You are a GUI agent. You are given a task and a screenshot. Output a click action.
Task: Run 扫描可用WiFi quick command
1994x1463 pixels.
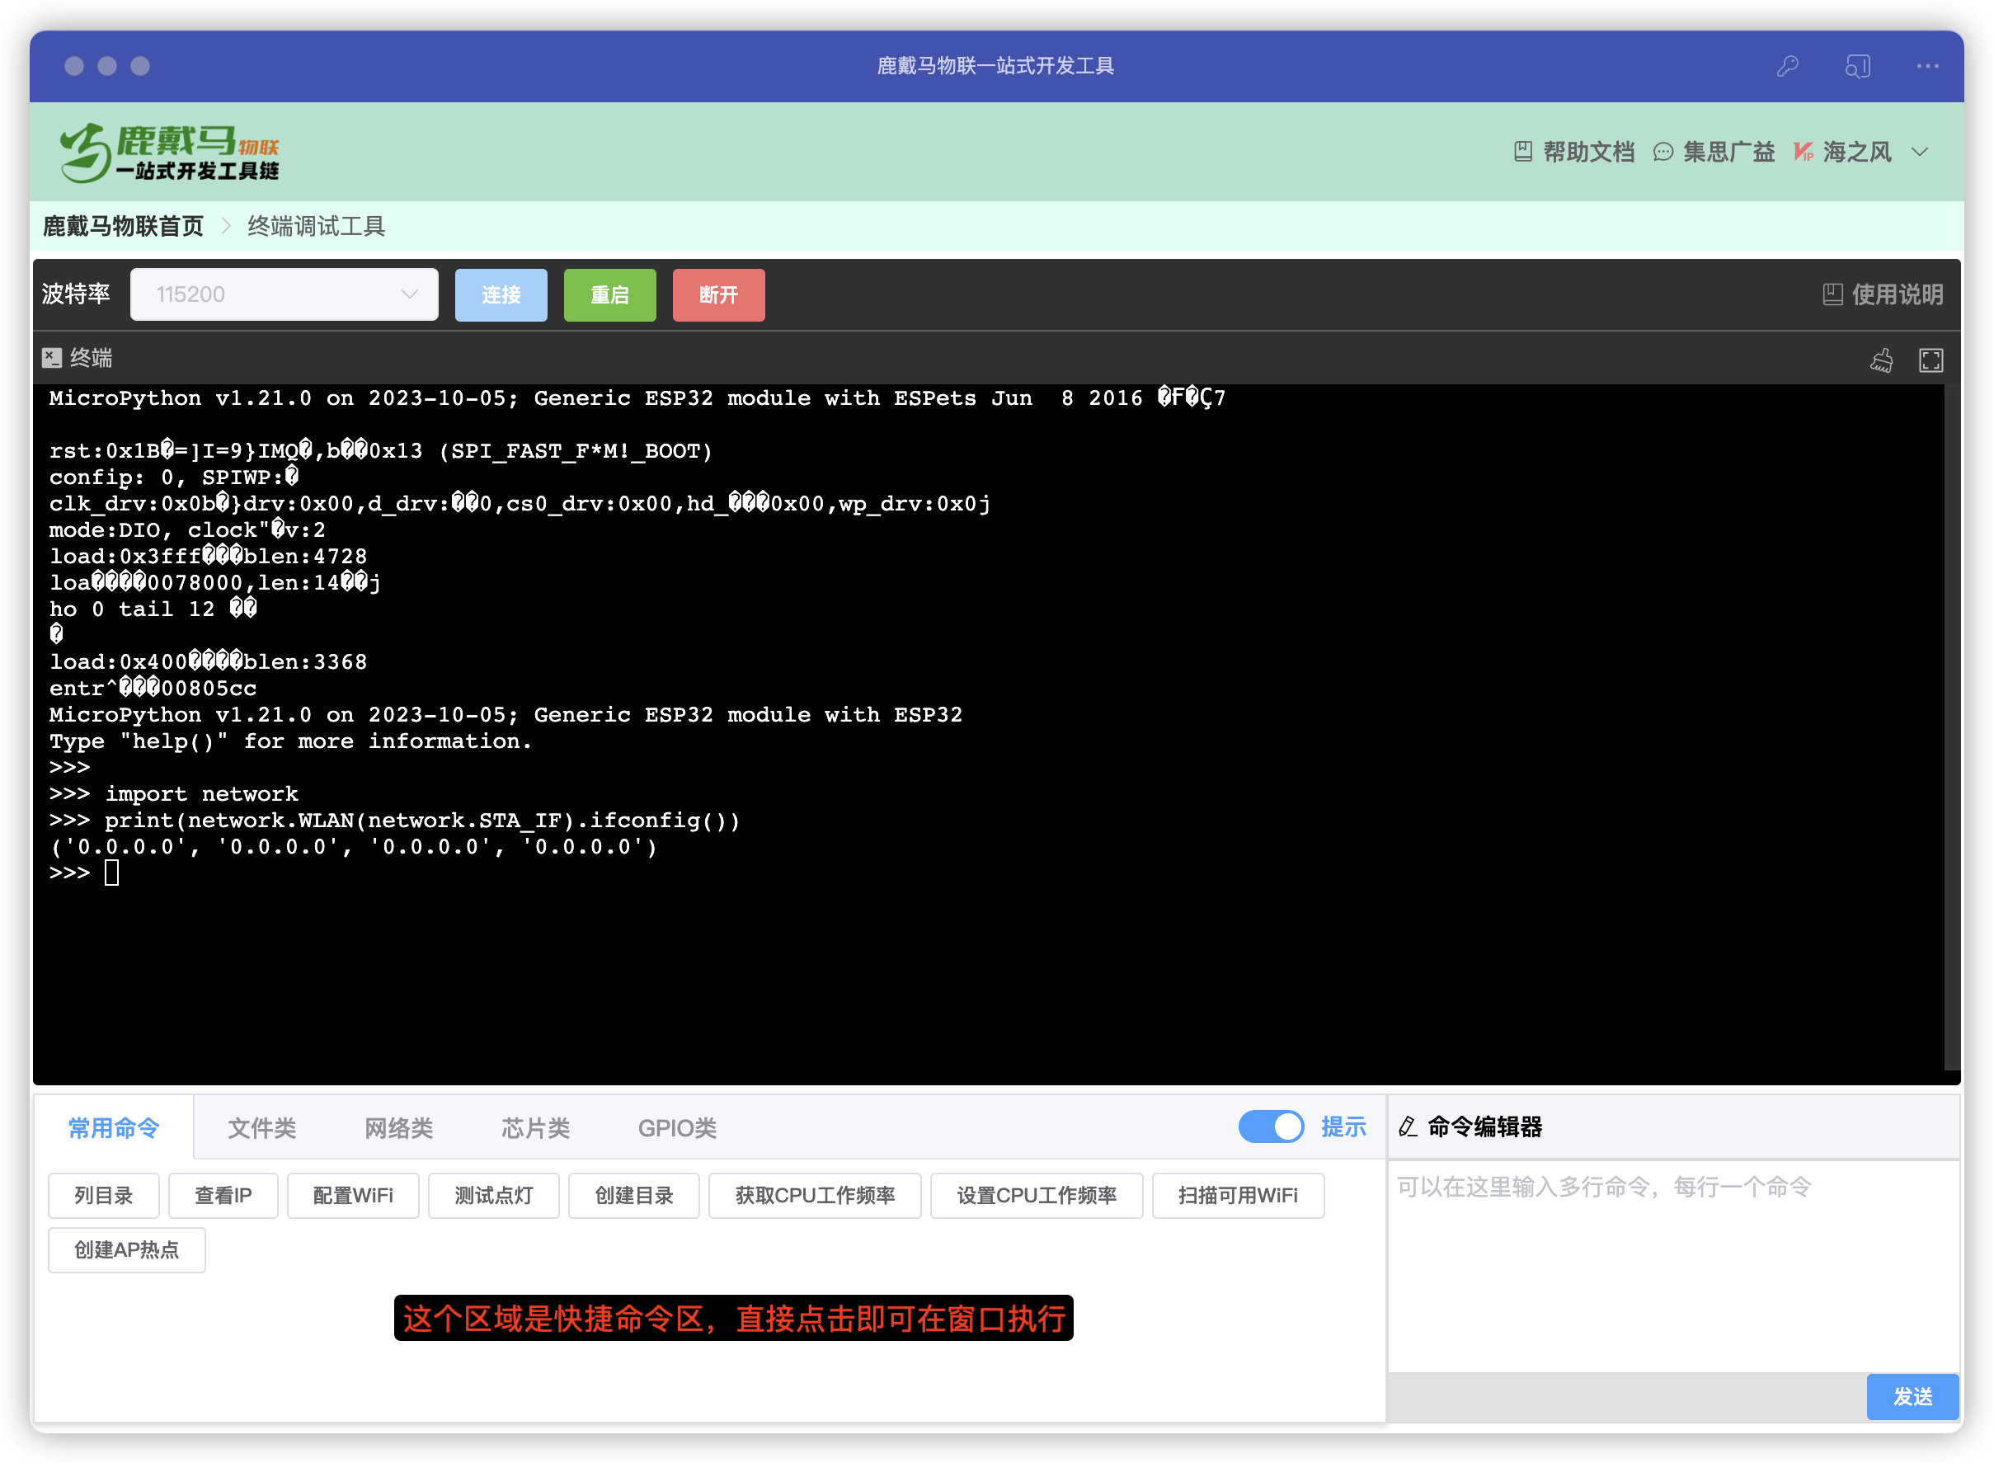tap(1238, 1195)
